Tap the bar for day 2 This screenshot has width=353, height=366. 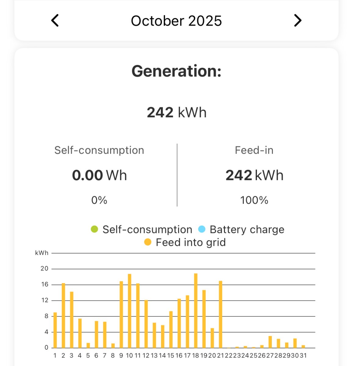(63, 315)
